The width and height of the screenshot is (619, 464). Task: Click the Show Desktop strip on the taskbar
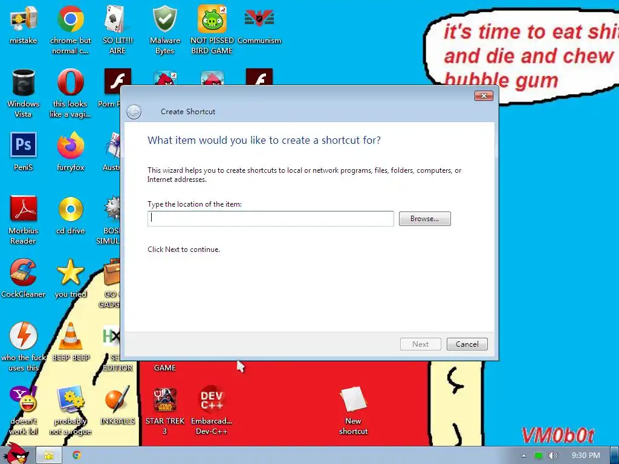pyautogui.click(x=614, y=456)
